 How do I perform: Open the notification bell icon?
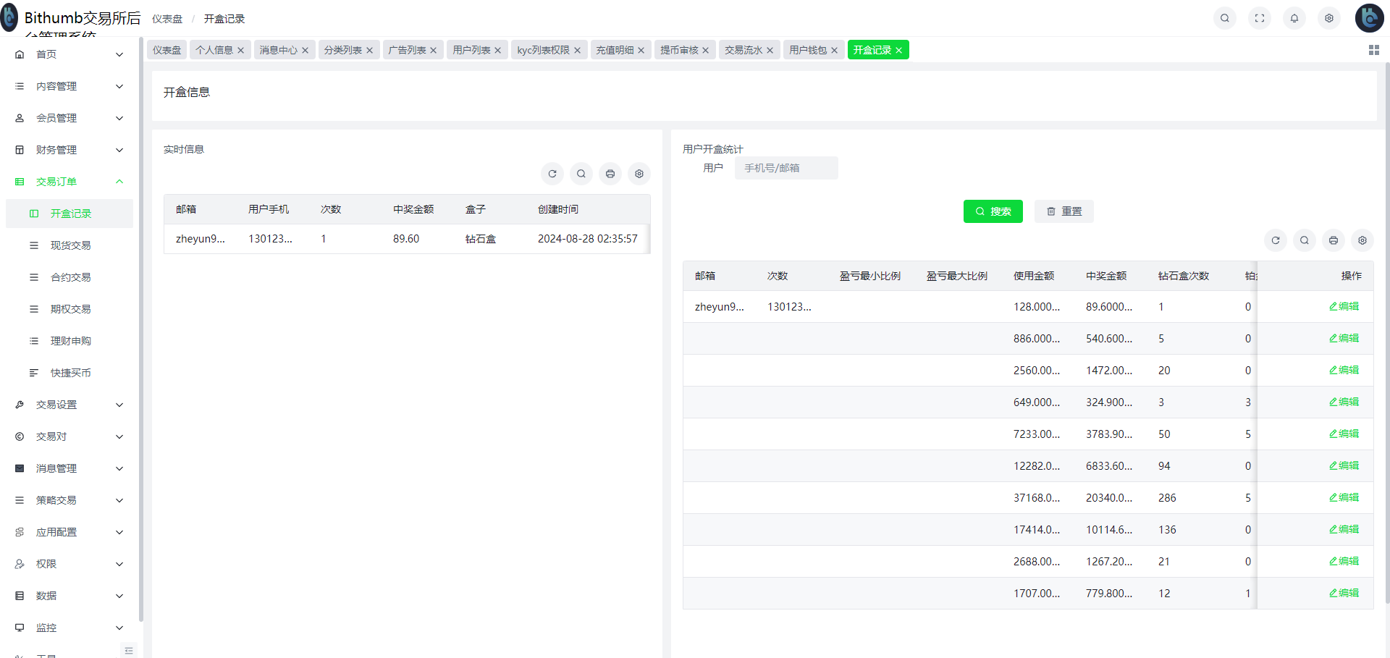(x=1294, y=18)
